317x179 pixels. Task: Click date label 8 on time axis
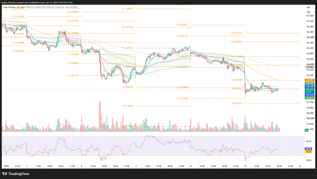[81, 166]
